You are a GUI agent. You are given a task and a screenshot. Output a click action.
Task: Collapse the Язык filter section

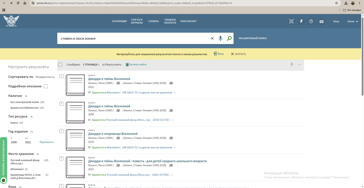coord(20,187)
